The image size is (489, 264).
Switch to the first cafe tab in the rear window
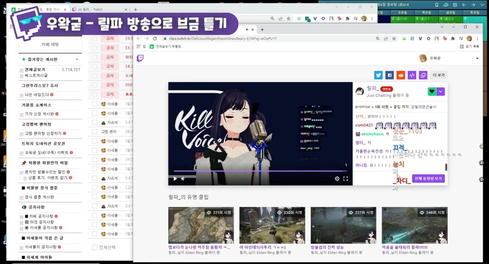pos(39,9)
